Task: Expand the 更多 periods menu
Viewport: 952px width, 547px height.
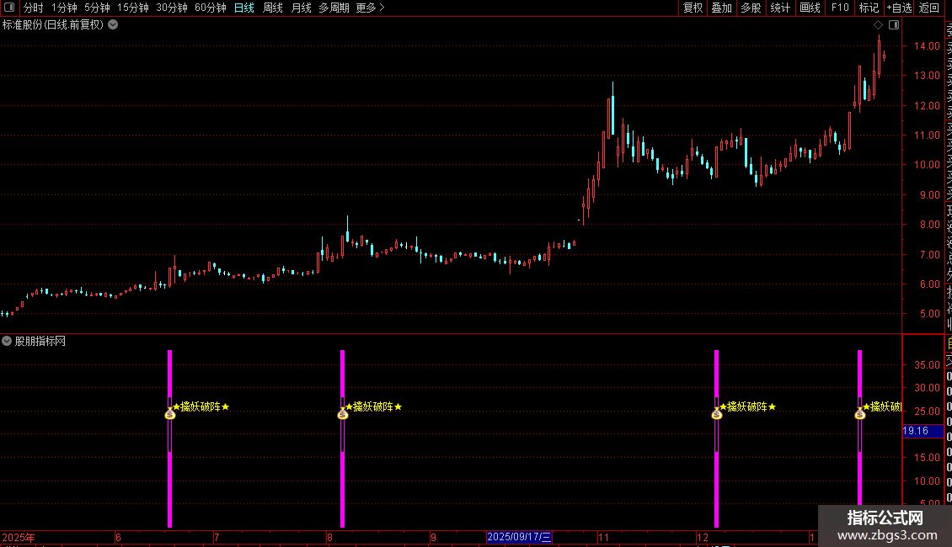Action: 370,8
